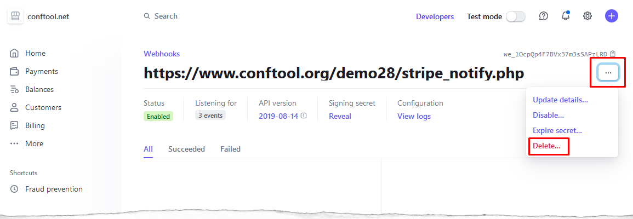Click the conftool.net store logo icon
The height and width of the screenshot is (219, 633).
coord(15,16)
